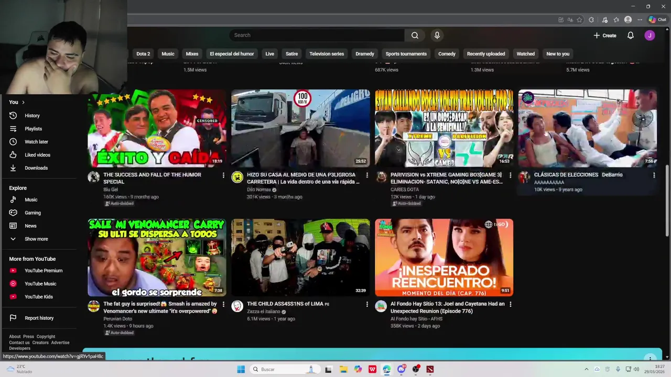
Task: Open YouTube Music from sidebar
Action: pos(40,284)
